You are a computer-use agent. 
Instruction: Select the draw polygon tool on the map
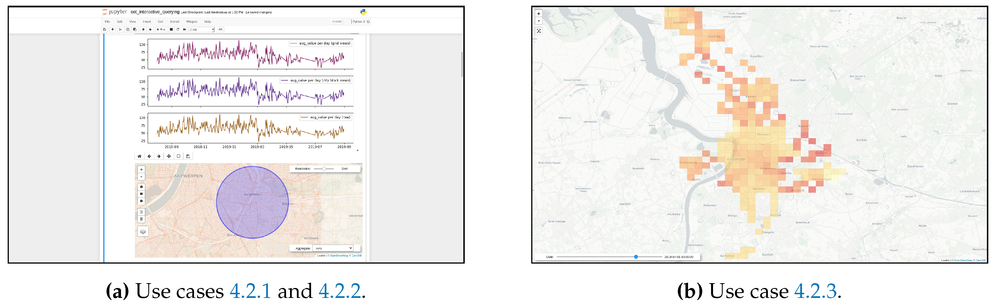(x=141, y=187)
